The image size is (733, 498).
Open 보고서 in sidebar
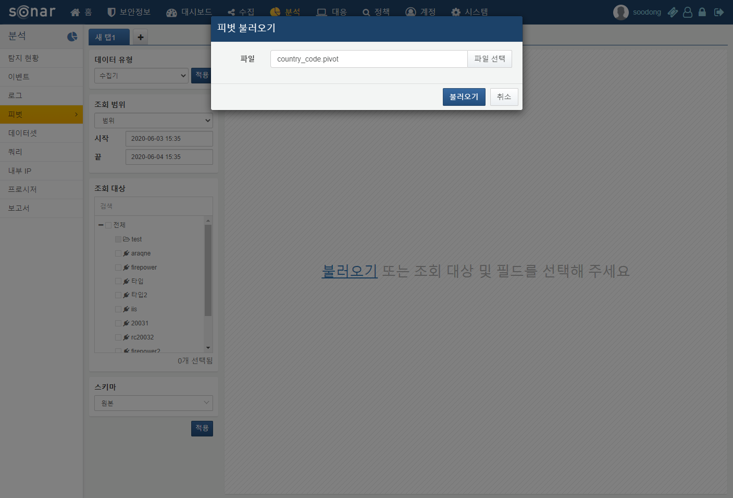[x=42, y=209]
